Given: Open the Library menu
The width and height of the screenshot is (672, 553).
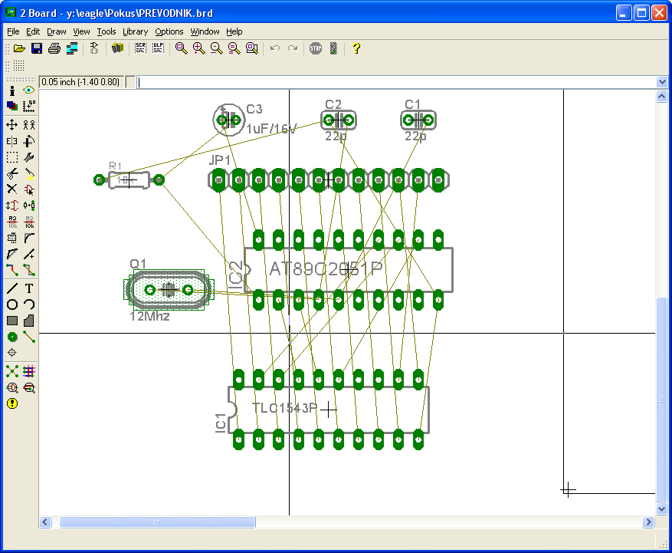Looking at the screenshot, I should 136,31.
